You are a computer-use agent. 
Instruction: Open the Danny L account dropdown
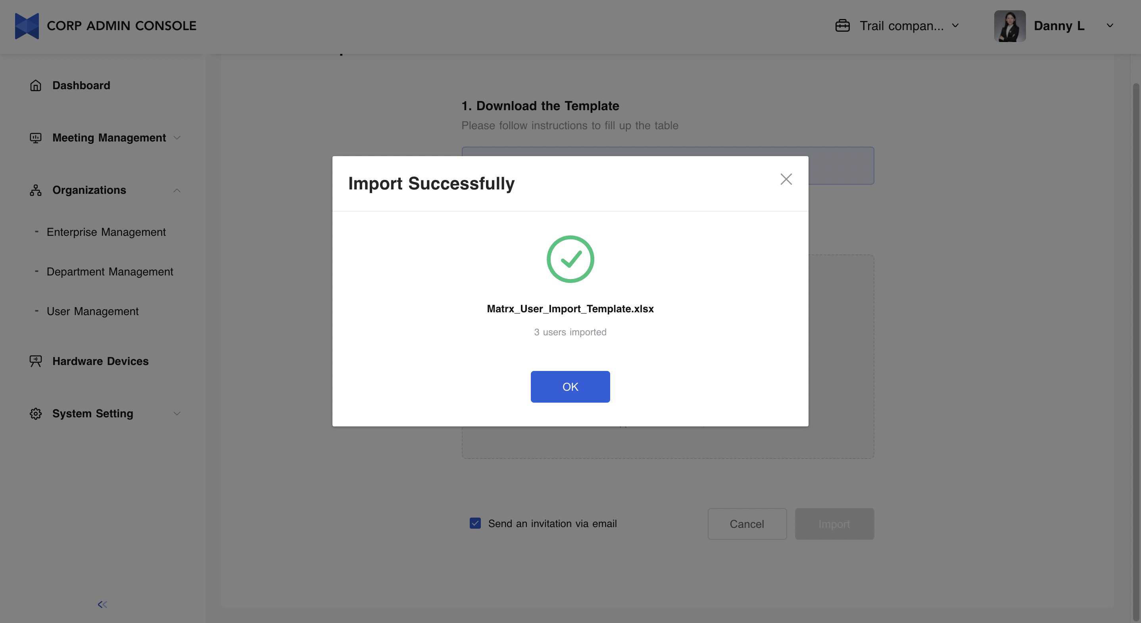tap(1110, 26)
